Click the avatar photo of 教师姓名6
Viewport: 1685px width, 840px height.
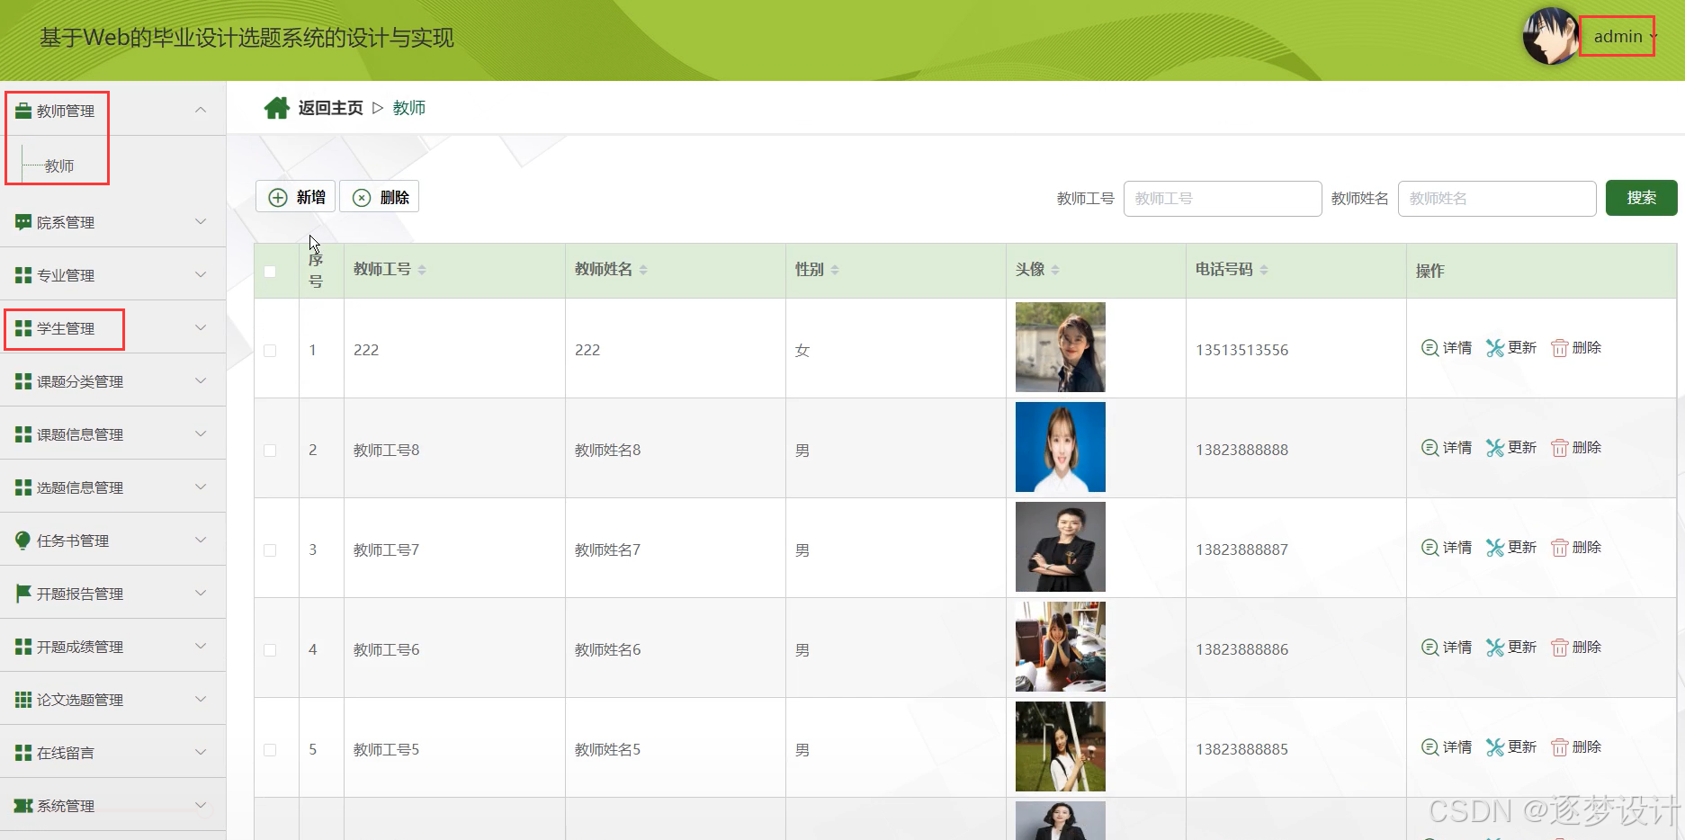click(x=1061, y=647)
